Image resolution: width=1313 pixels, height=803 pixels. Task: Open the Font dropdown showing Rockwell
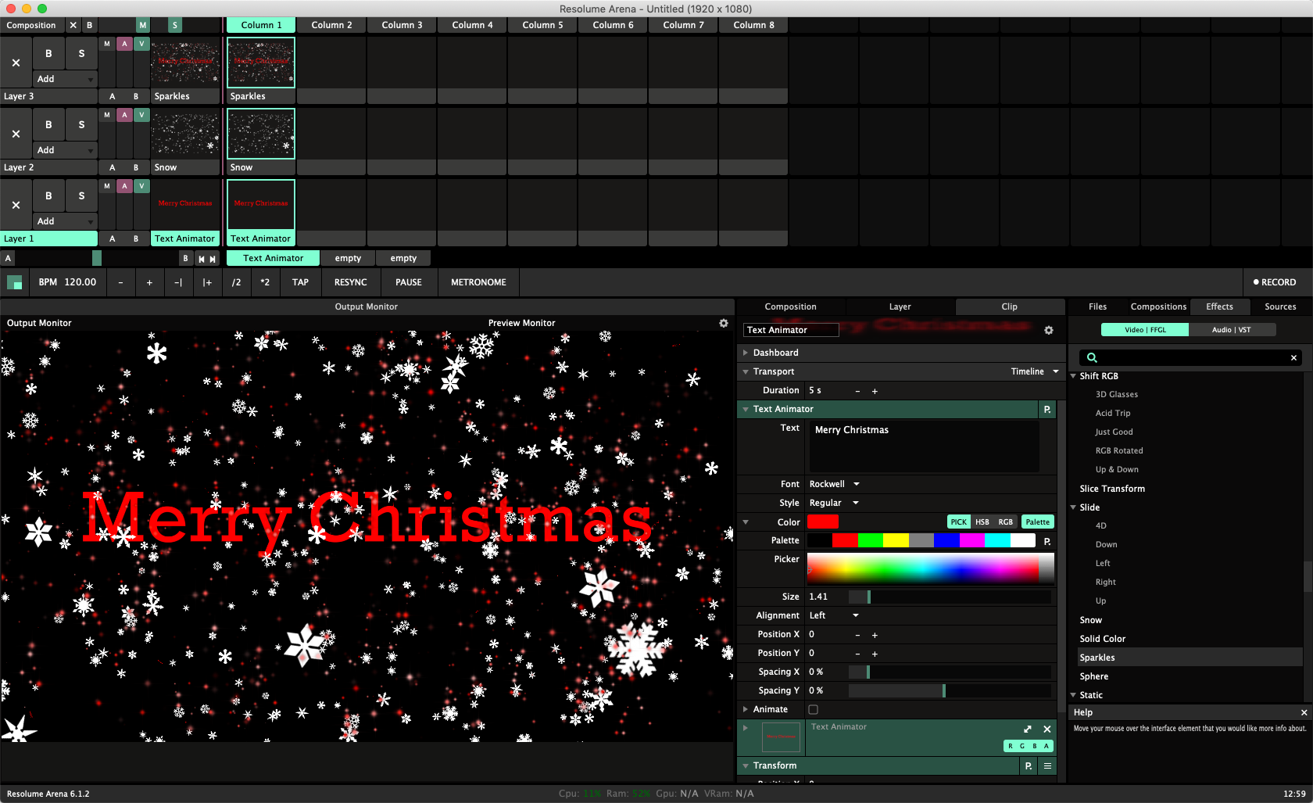click(834, 484)
